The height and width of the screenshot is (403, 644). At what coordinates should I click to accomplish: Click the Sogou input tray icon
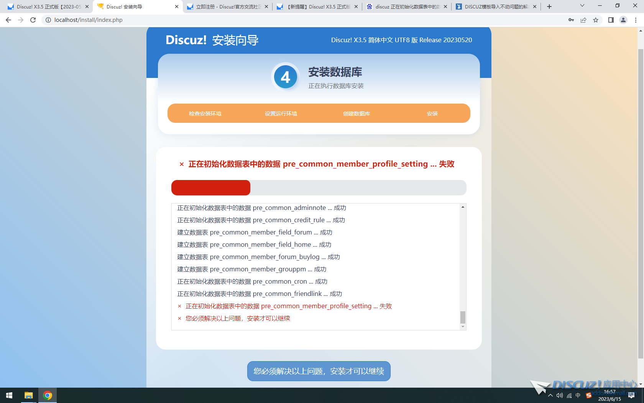pos(588,395)
